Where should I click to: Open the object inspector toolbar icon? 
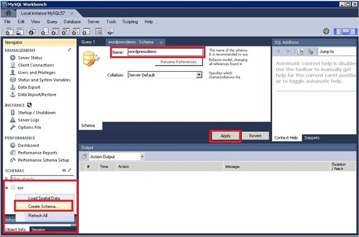click(x=33, y=31)
